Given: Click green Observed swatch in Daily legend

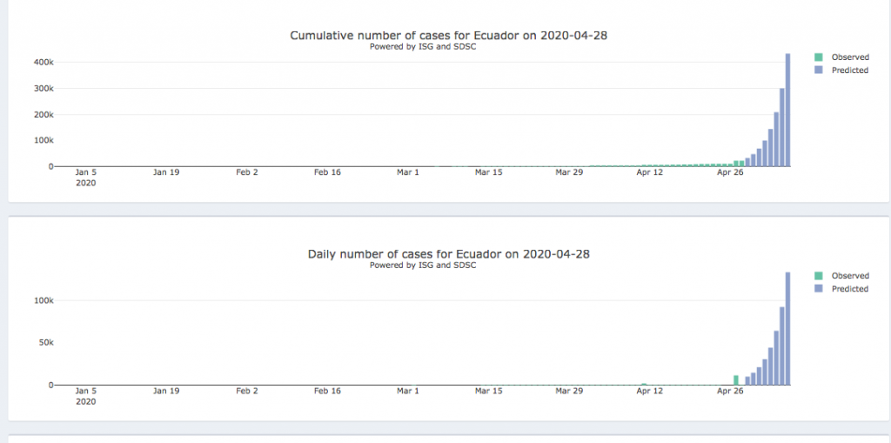Looking at the screenshot, I should pyautogui.click(x=819, y=276).
